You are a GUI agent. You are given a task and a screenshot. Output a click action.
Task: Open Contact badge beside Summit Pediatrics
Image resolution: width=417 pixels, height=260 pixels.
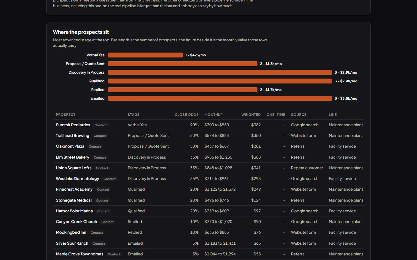(x=101, y=125)
